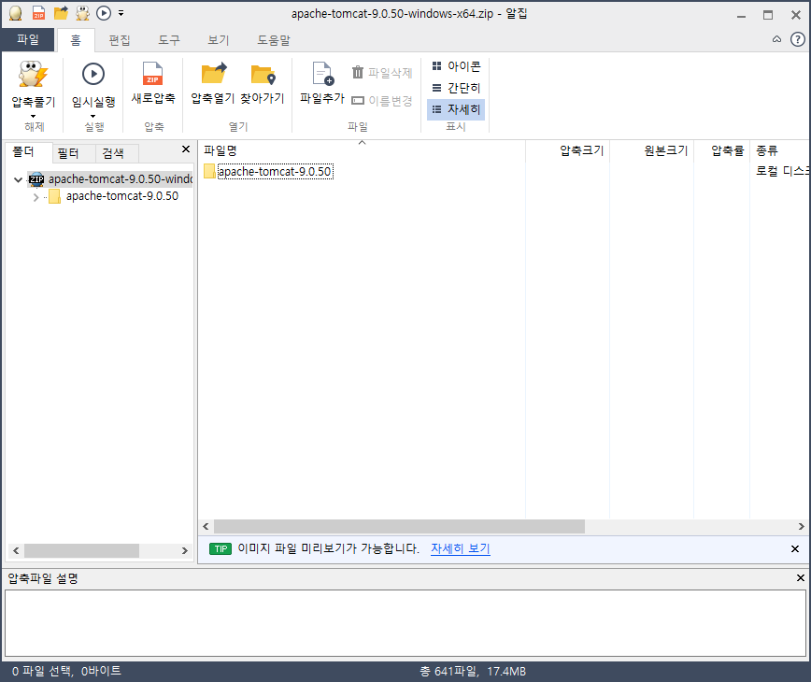This screenshot has width=811, height=682.
Task: Click file list scroll left arrow
Action: click(206, 526)
